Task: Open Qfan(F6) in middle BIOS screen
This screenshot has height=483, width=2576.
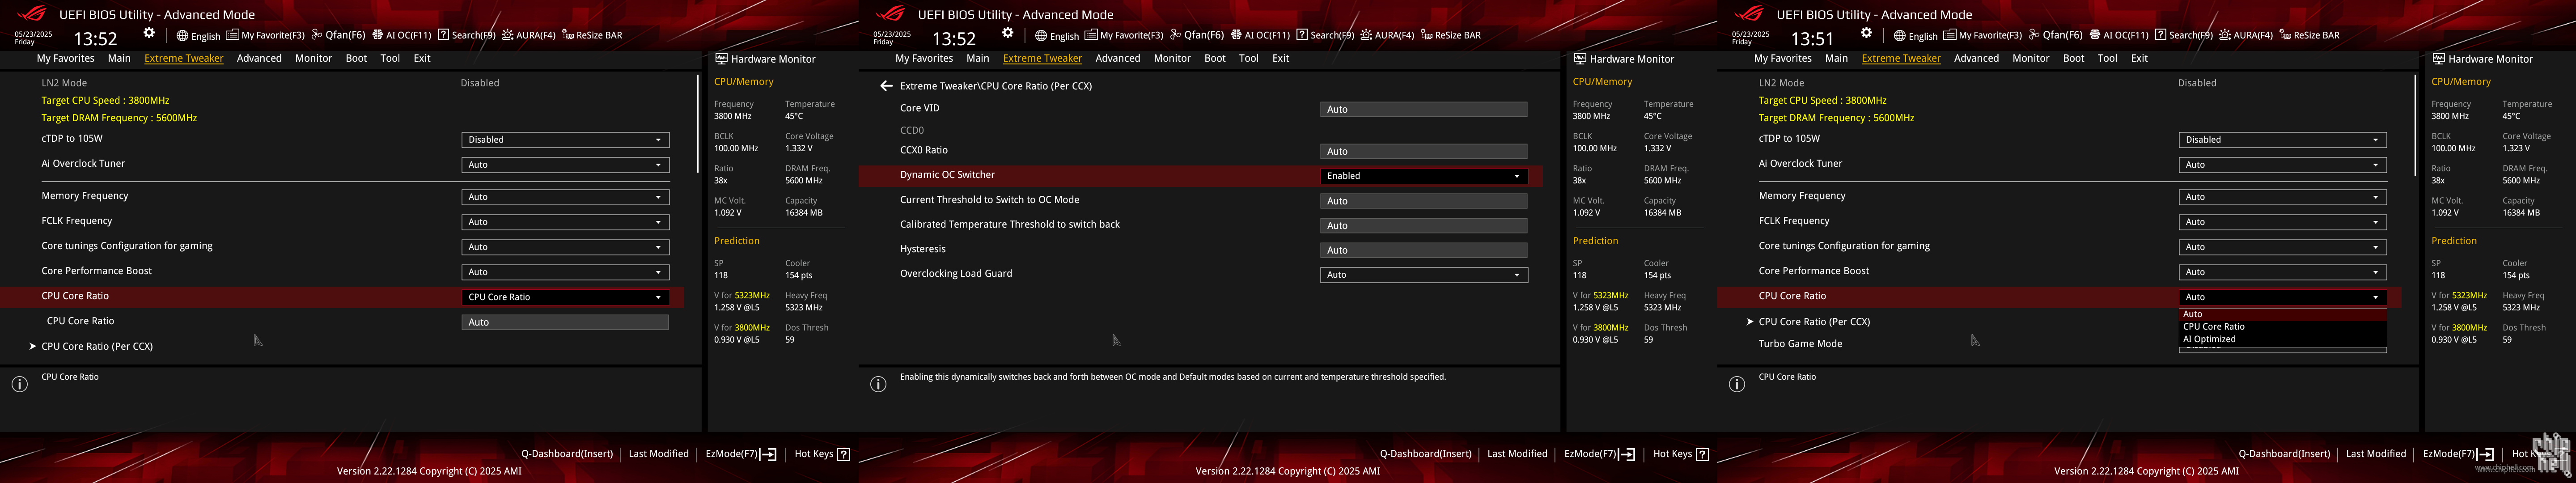Action: point(1197,35)
